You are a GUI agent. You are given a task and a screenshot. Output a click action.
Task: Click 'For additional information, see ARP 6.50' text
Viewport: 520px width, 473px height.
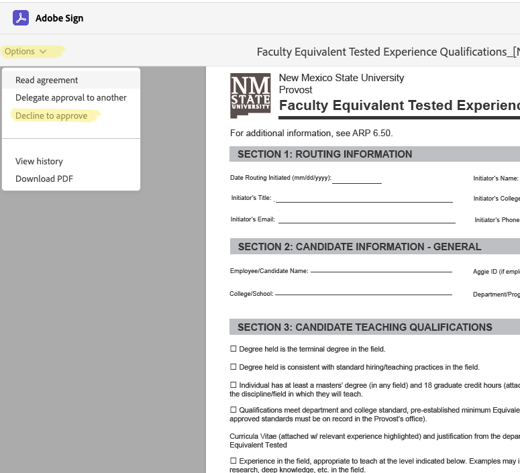point(311,134)
